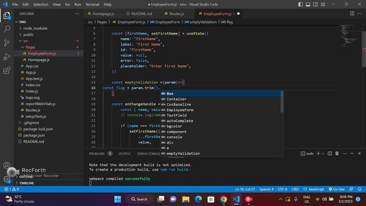Screen dimensions: 366x206
Task: Open the new terminal launch profile dropdown
Action: coord(323,153)
